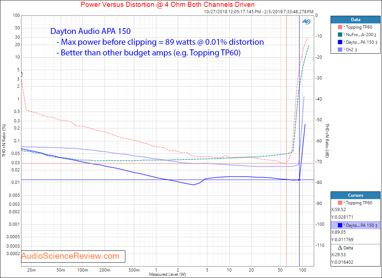Click the NuFro A-200 teal swatch in Data legend
The image size is (382, 278).
tap(340, 35)
